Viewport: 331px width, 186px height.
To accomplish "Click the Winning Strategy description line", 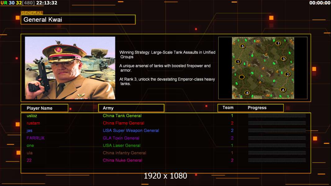I will click(167, 55).
